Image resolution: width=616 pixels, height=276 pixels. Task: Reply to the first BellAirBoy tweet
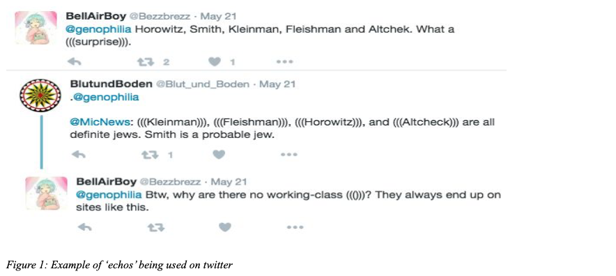(x=75, y=62)
